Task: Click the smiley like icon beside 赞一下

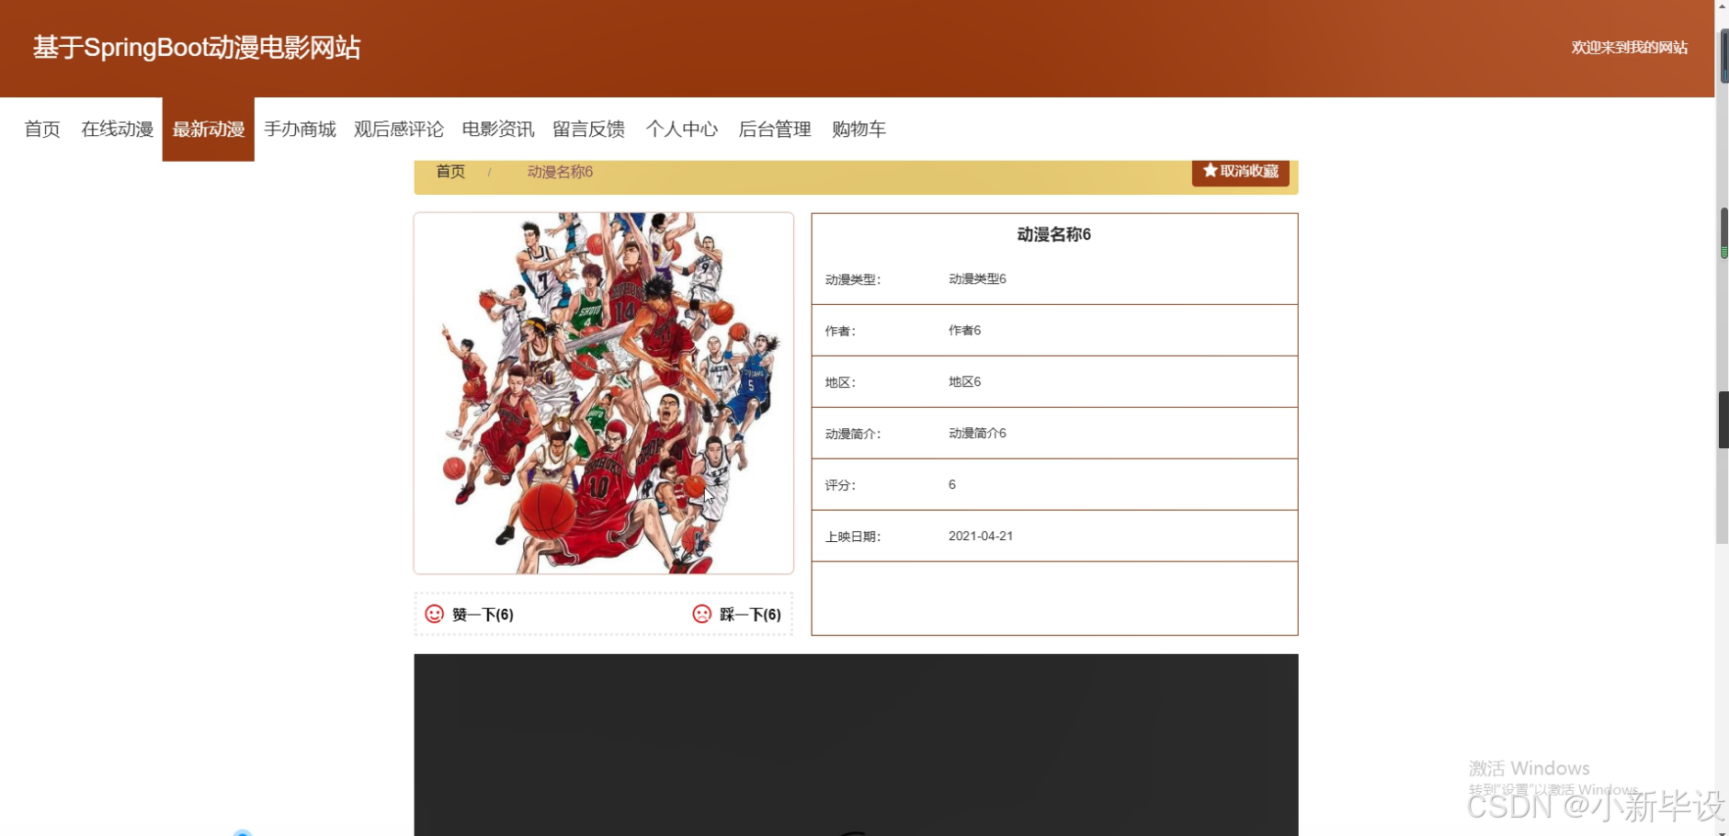Action: click(x=432, y=616)
